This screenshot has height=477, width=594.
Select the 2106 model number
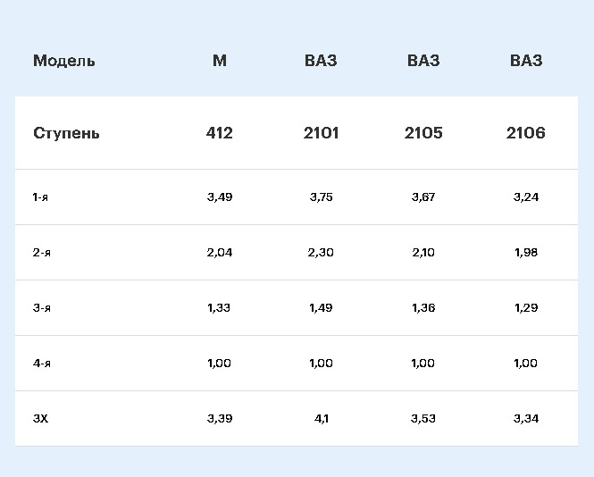pos(525,133)
